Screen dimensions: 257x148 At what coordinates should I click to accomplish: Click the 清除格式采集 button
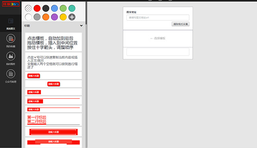tap(180, 24)
